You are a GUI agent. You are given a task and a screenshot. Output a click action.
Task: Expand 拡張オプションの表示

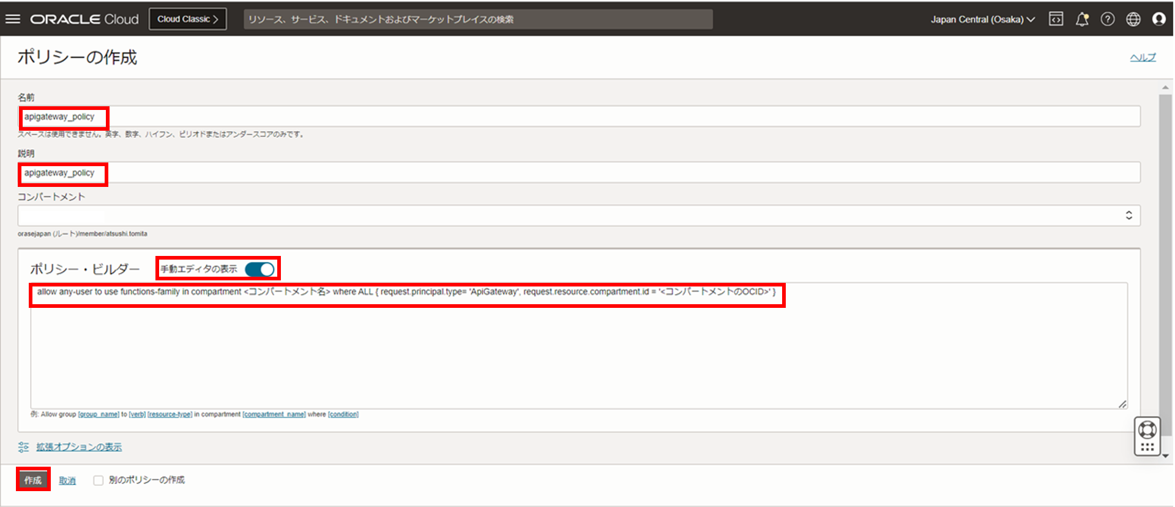pos(79,447)
